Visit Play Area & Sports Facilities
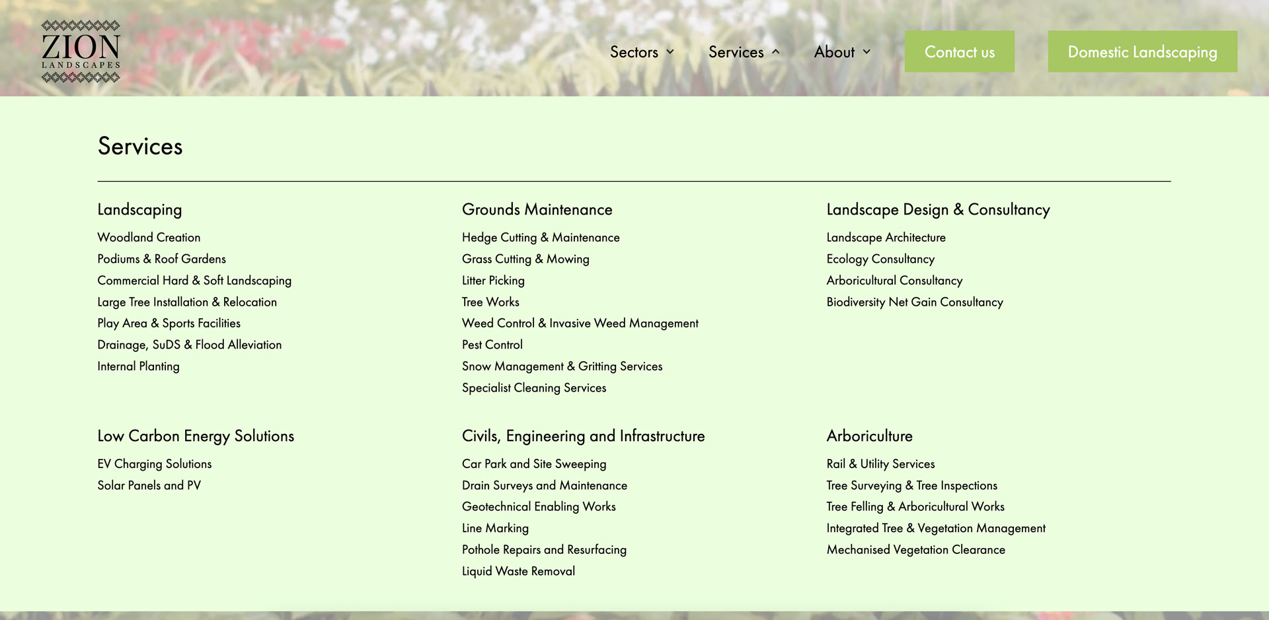The image size is (1269, 620). [169, 323]
